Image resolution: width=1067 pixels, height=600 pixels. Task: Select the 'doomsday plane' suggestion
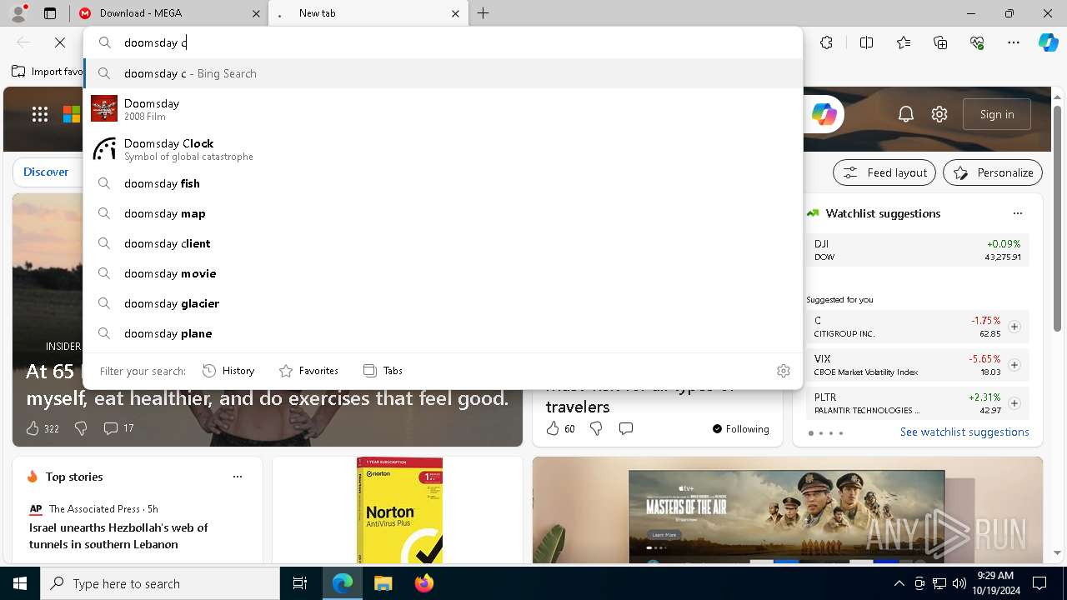[x=443, y=333]
